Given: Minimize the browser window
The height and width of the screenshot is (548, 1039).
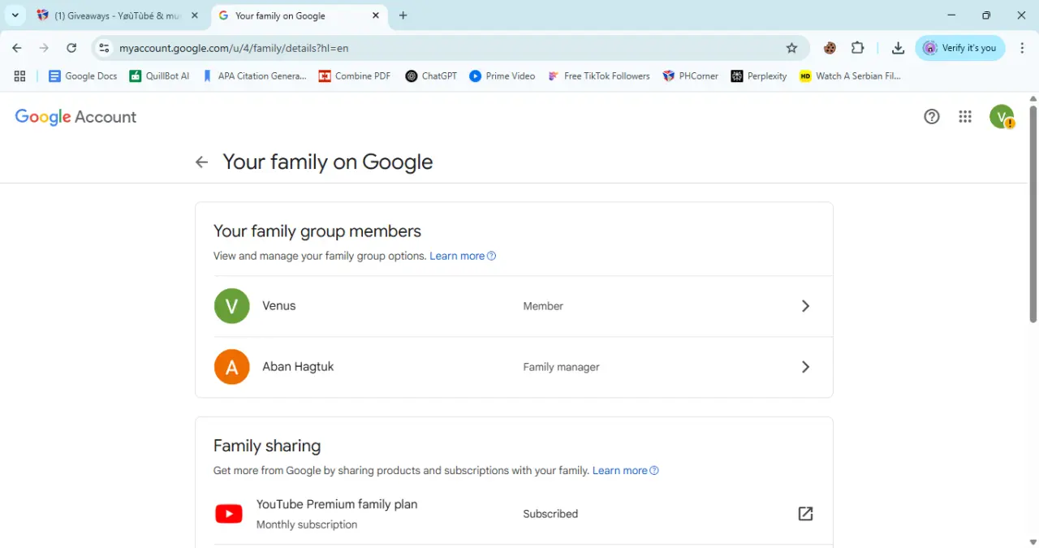Looking at the screenshot, I should click(x=951, y=15).
